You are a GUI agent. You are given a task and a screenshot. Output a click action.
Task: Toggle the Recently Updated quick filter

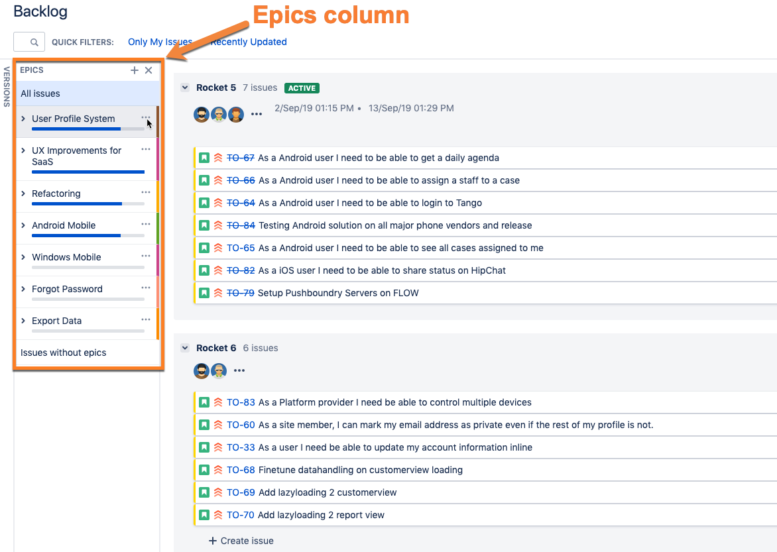249,42
